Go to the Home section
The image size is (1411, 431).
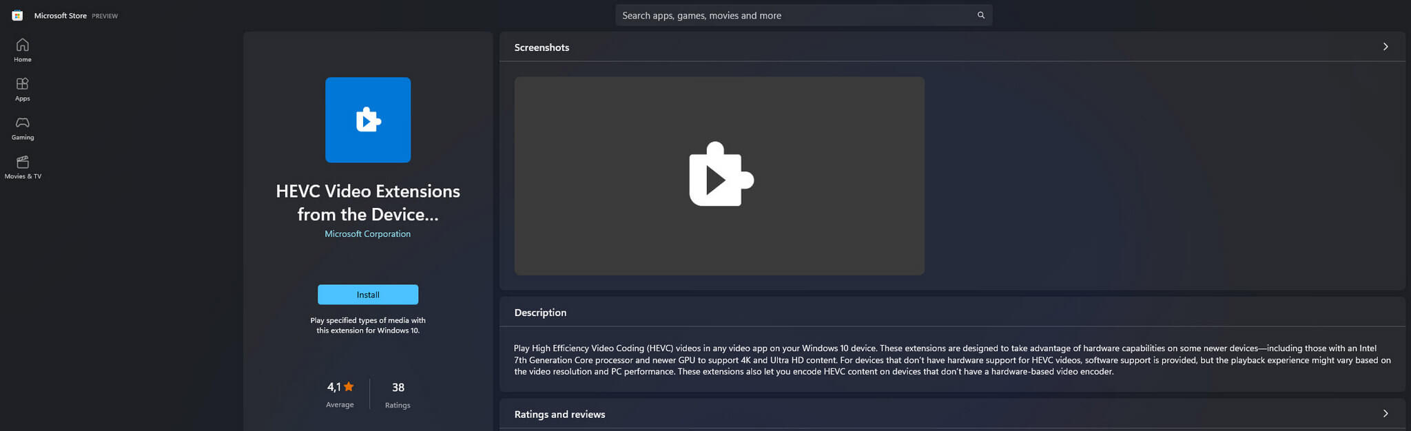point(23,50)
